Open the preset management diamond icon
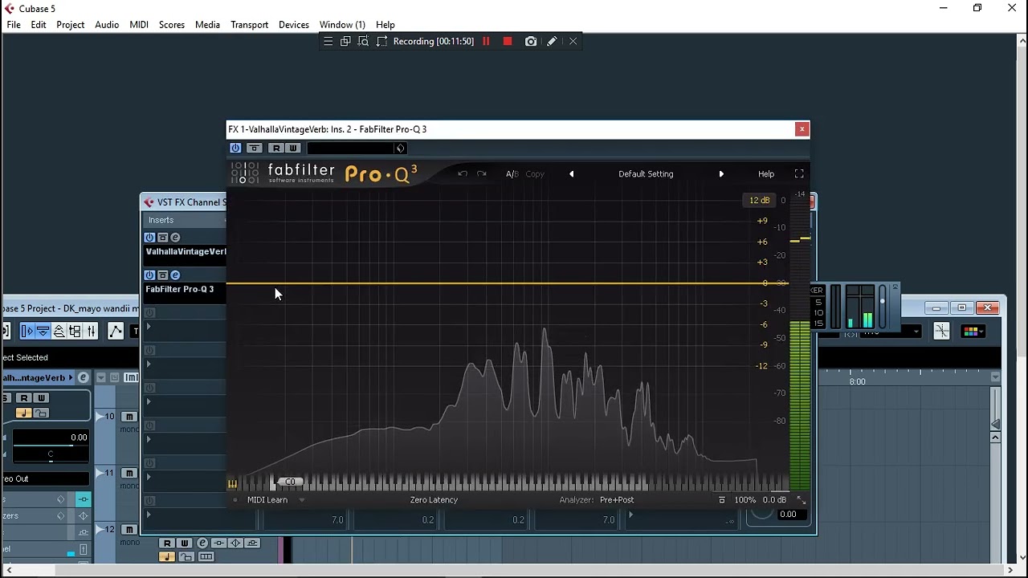 (x=400, y=148)
